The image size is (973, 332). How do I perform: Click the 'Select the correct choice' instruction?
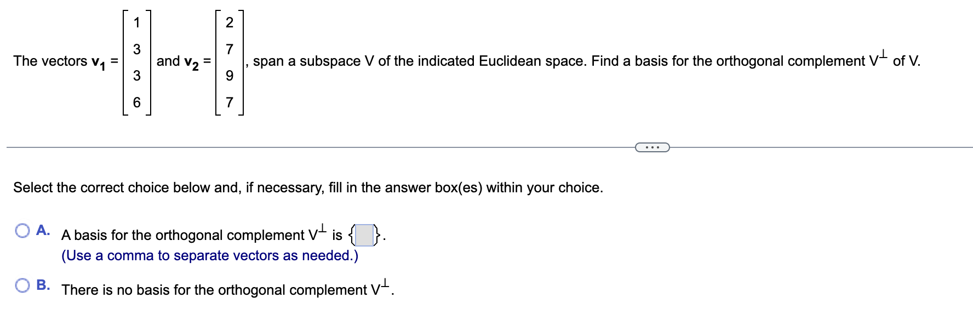click(x=307, y=187)
